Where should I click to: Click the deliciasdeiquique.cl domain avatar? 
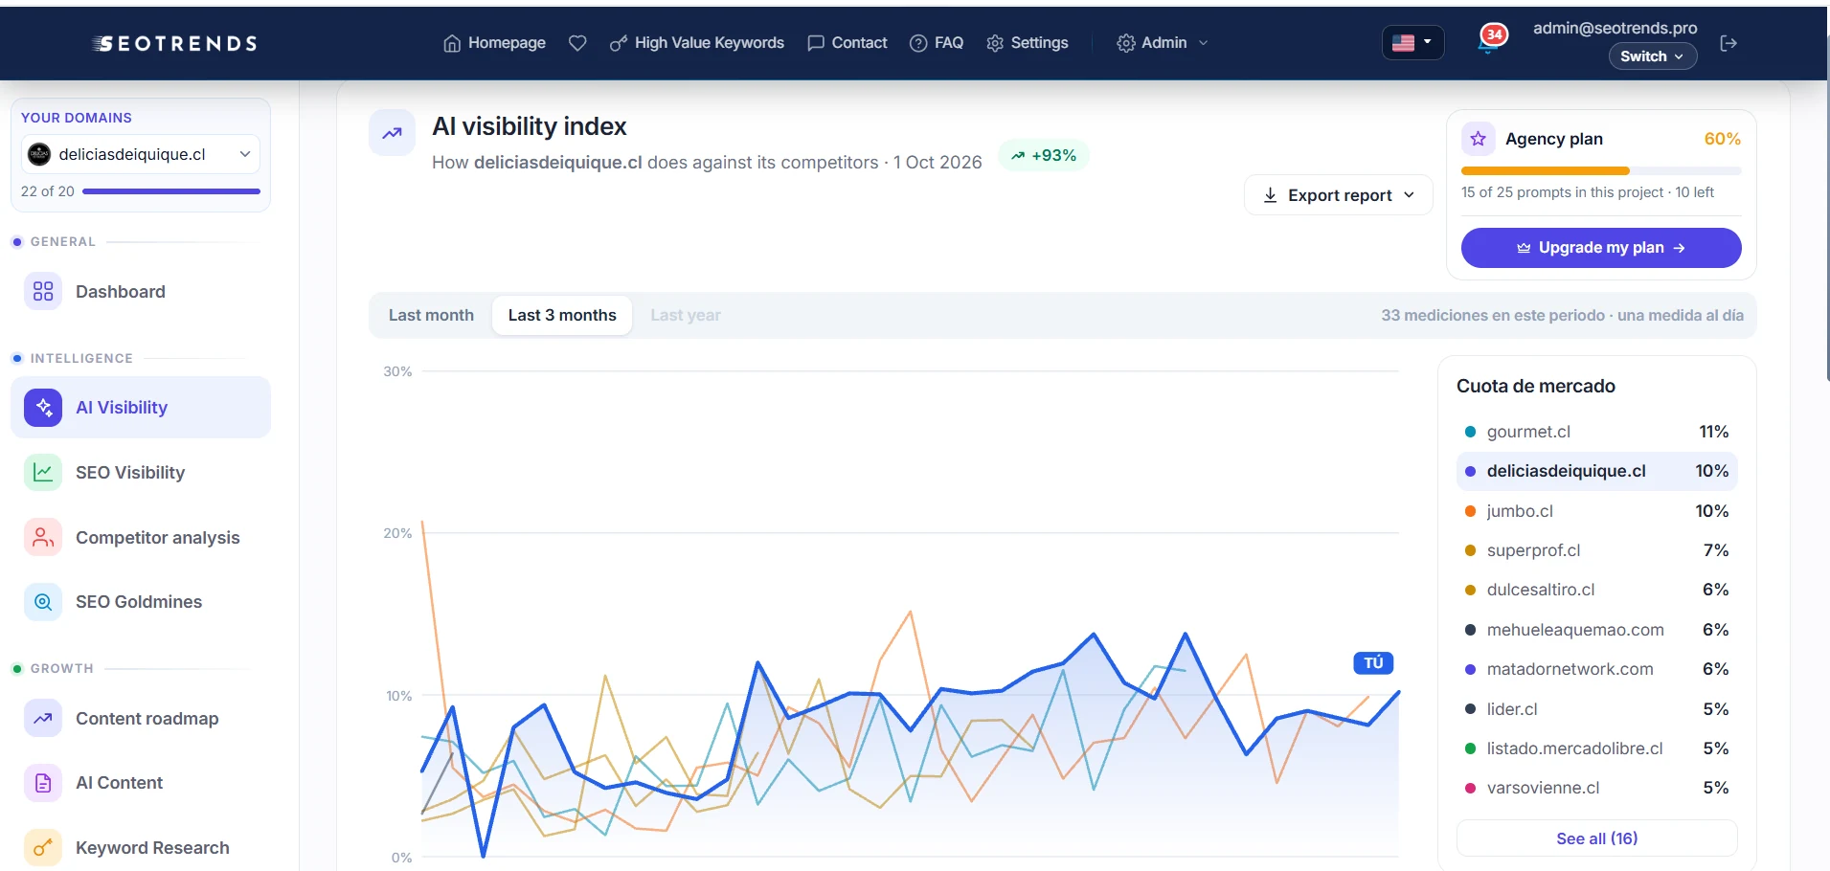[x=39, y=154]
